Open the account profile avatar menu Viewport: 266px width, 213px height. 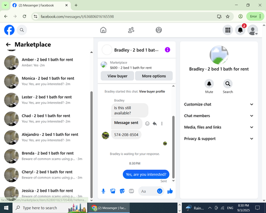click(253, 30)
